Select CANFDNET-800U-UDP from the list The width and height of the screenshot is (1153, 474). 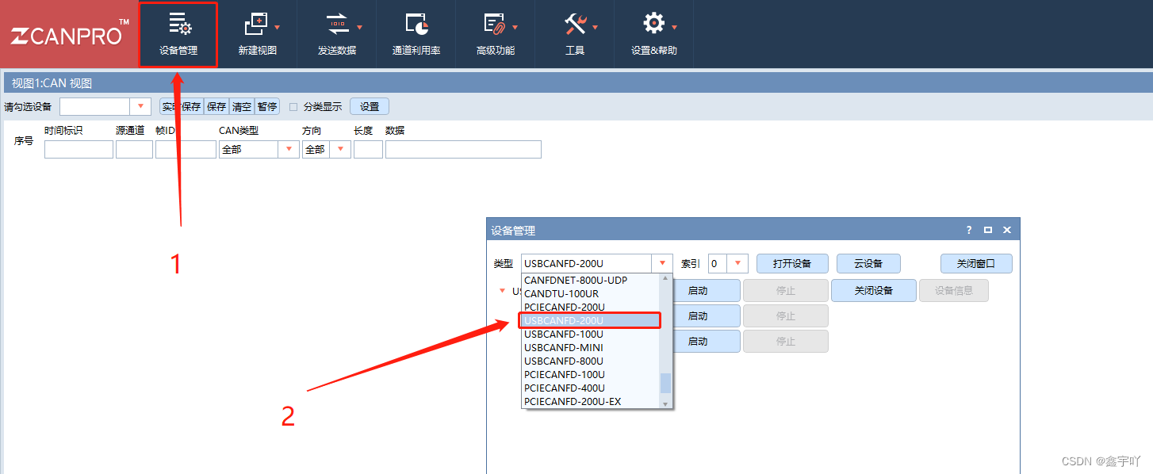pyautogui.click(x=590, y=280)
